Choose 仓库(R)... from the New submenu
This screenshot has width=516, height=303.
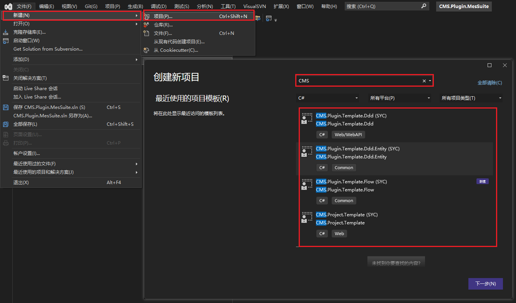[163, 25]
